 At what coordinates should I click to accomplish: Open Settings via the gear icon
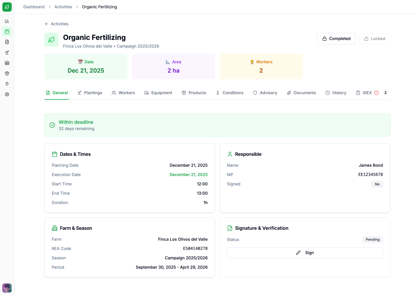[7, 94]
